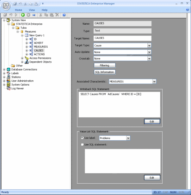This screenshot has width=191, height=195.
Task: Select the Access Permissions key icon
Action: click(x=27, y=58)
